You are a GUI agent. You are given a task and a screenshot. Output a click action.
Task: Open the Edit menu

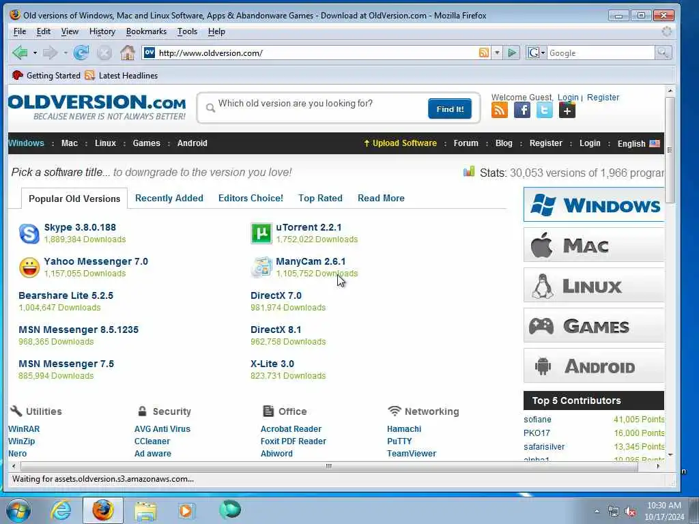tap(43, 31)
